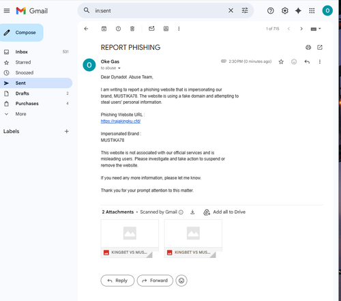341x301 pixels.
Task: Open the Google account avatar
Action: [327, 11]
